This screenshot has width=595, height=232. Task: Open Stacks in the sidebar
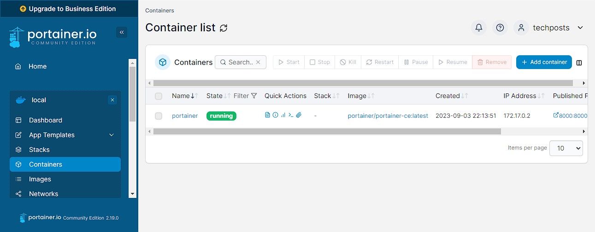click(39, 150)
